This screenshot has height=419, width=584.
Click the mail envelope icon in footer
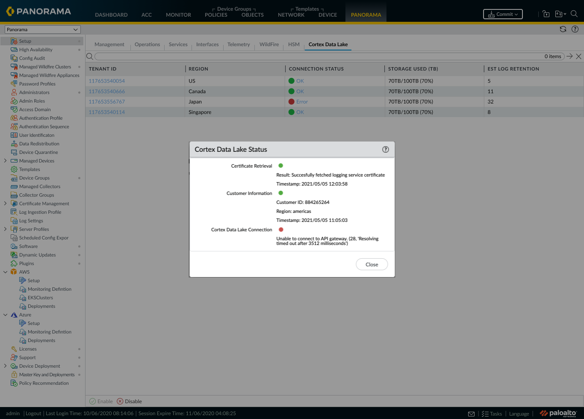pyautogui.click(x=471, y=413)
